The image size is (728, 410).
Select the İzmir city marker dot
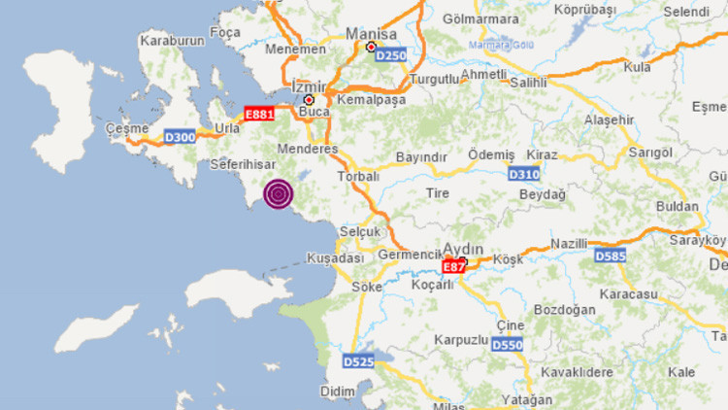[x=309, y=99]
